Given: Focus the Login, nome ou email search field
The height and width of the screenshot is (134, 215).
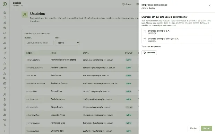Looking at the screenshot, I should tap(39, 43).
